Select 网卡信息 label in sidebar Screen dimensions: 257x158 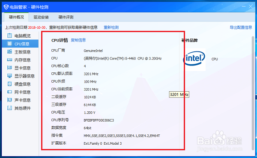click(22, 92)
